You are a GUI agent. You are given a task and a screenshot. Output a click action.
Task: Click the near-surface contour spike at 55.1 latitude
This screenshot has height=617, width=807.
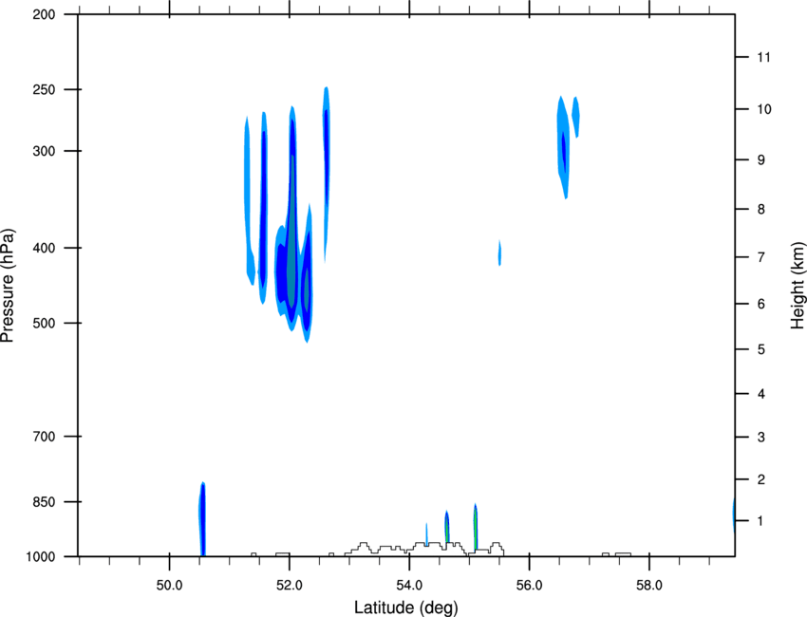476,528
